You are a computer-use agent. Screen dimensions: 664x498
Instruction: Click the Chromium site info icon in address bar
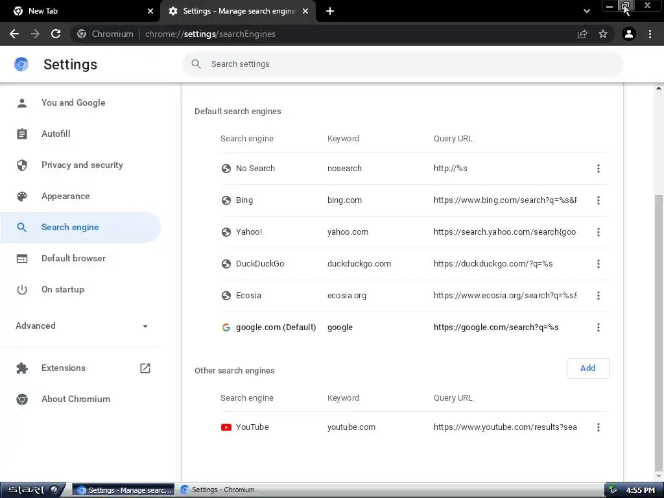click(82, 34)
